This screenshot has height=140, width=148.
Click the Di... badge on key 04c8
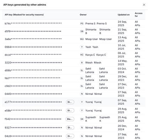pos(70,136)
